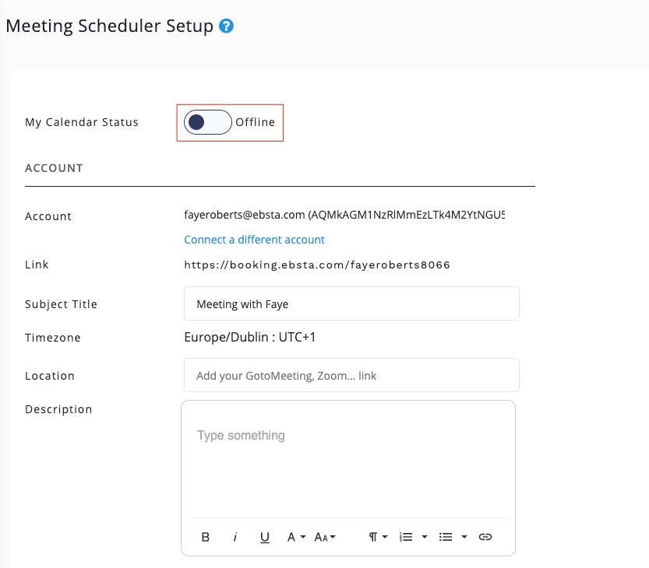Screen dimensions: 649x568
Task: Click the booking.ebsta.com link URL
Action: [x=317, y=265]
